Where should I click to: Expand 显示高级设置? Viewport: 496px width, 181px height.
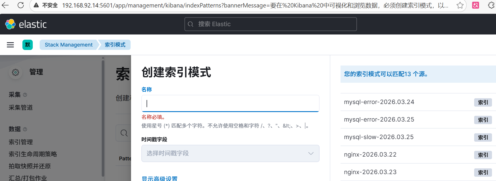(x=159, y=178)
